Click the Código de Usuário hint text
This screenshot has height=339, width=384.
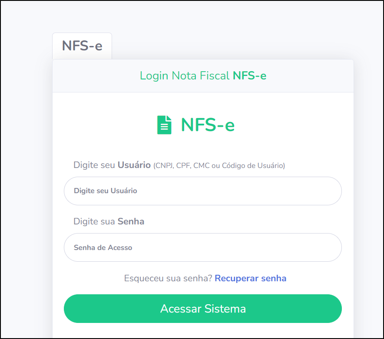coord(252,166)
